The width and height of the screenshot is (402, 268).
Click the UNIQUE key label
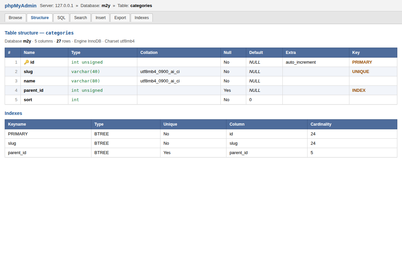click(360, 71)
